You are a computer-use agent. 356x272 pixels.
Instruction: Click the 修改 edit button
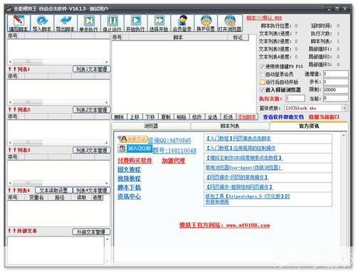click(197, 116)
